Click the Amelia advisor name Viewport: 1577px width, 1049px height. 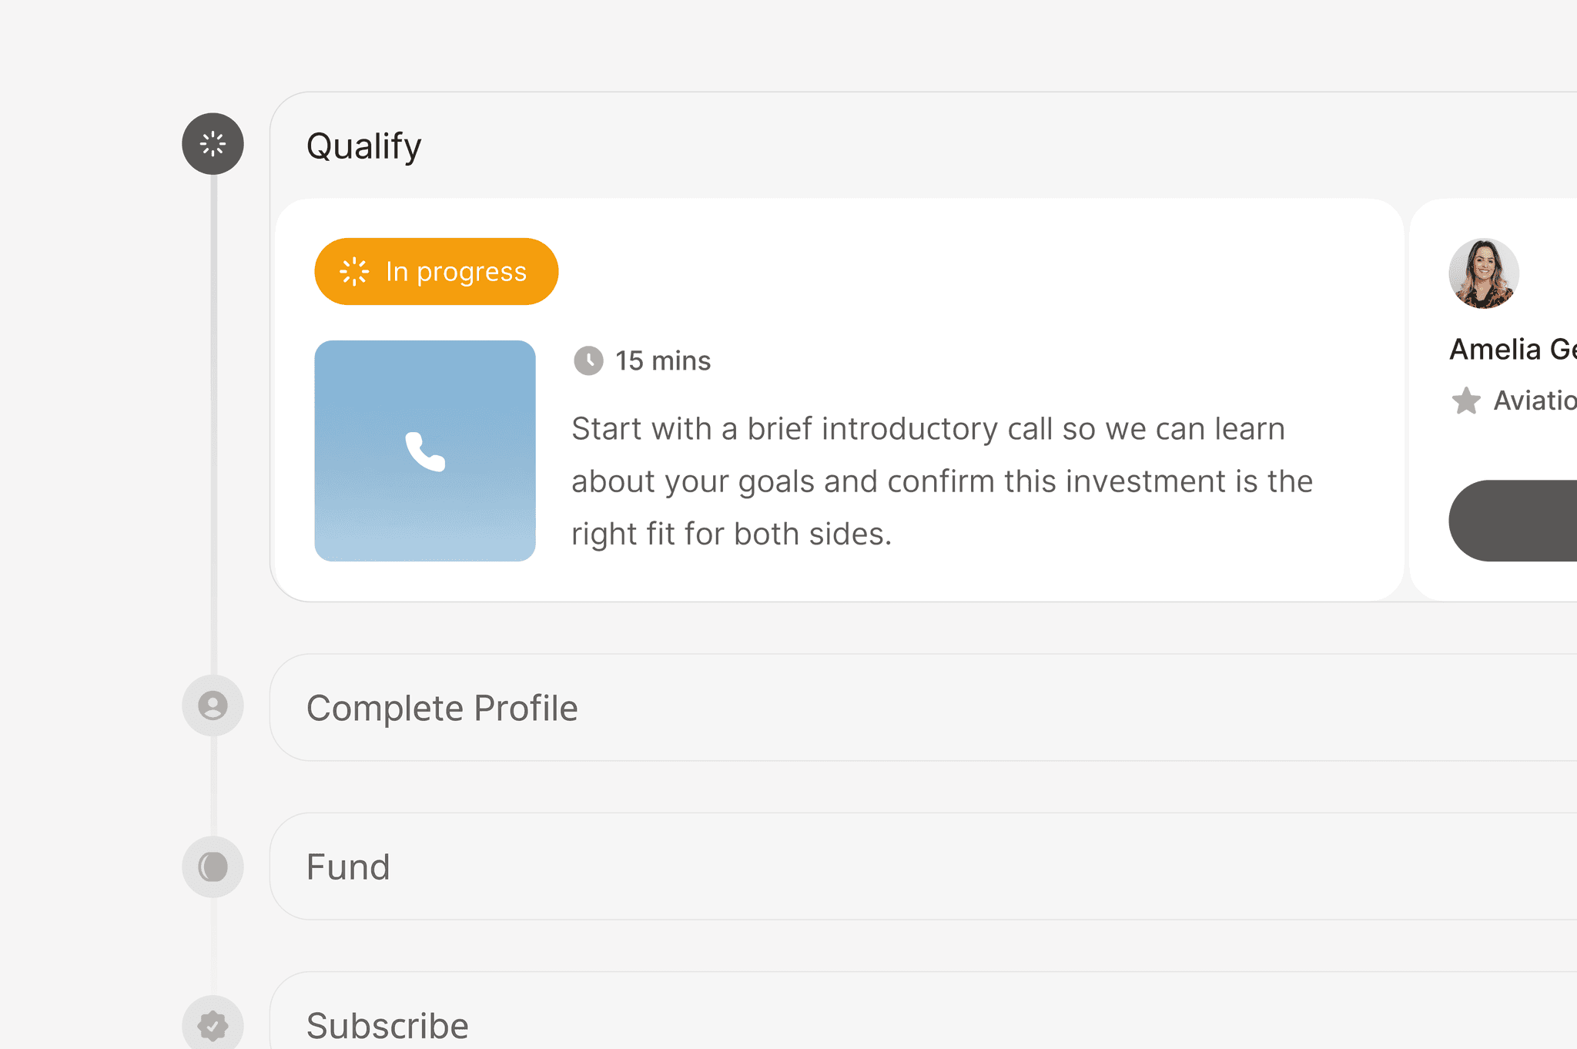(x=1512, y=350)
